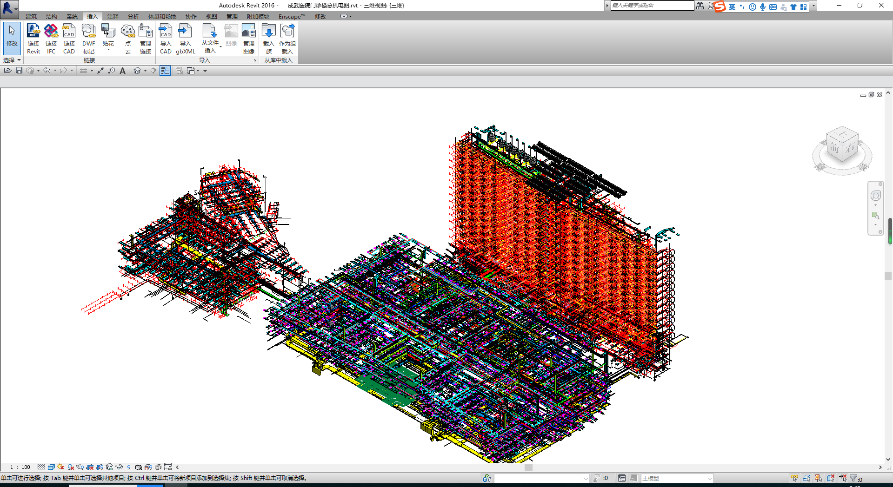
Task: Click the Import CAD (导入 CAD) tool
Action: click(166, 39)
